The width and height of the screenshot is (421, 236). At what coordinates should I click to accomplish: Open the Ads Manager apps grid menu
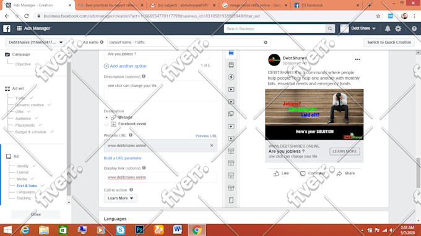tap(19, 28)
